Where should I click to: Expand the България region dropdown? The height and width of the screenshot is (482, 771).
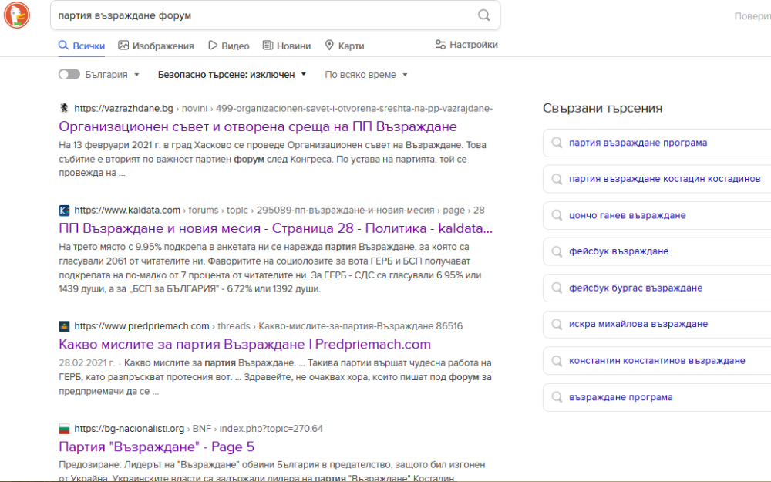[x=113, y=75]
